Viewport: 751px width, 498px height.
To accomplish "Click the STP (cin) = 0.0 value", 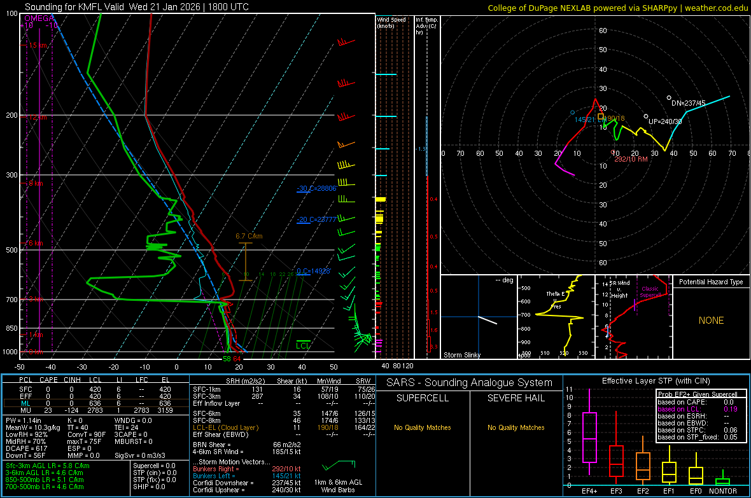I will pos(155,473).
